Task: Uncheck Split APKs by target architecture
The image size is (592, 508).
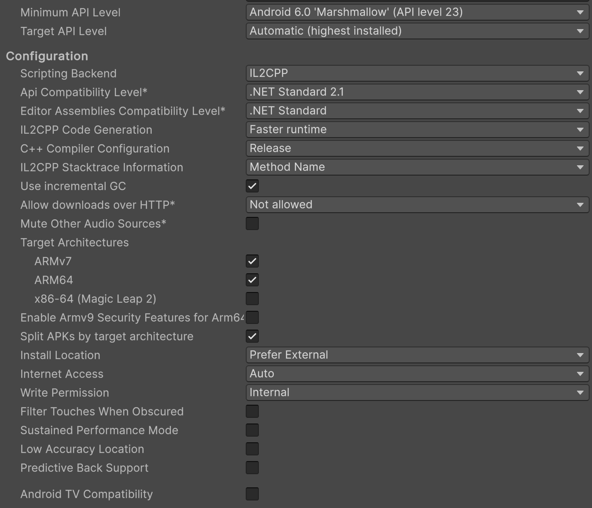Action: pyautogui.click(x=252, y=336)
